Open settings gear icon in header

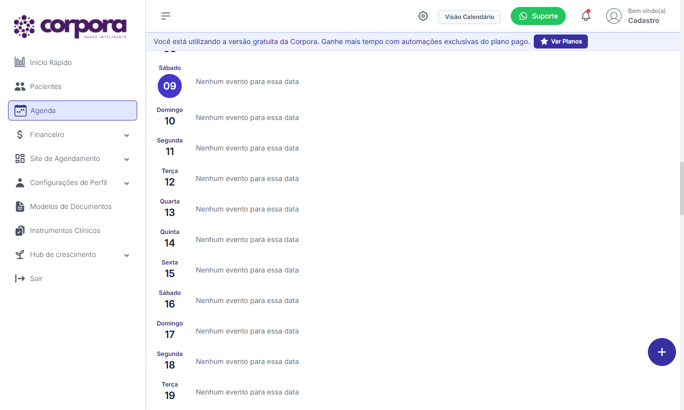coord(423,16)
